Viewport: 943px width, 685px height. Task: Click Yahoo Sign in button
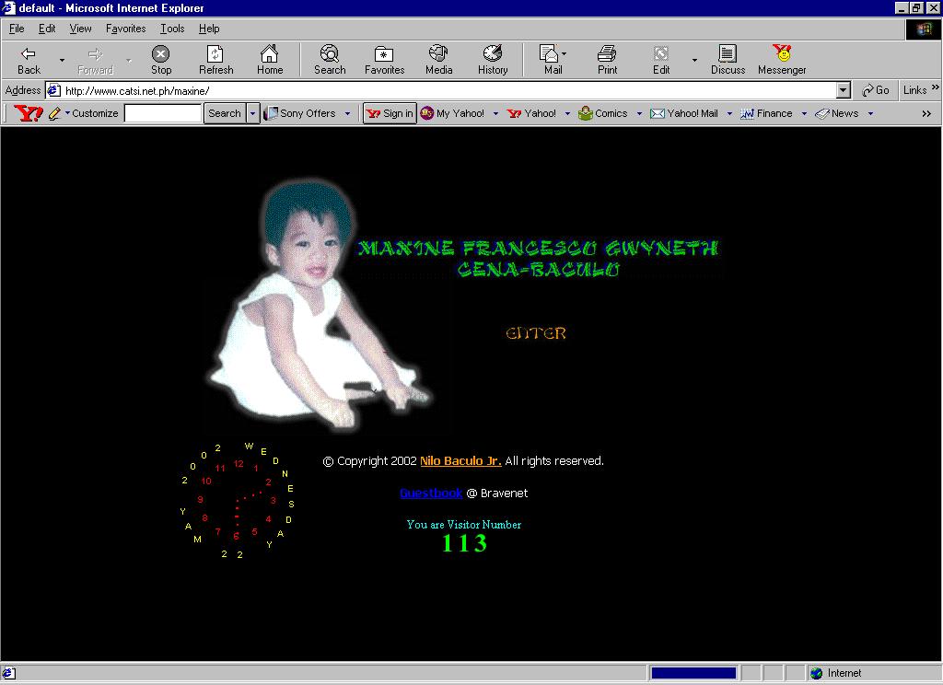coord(390,113)
